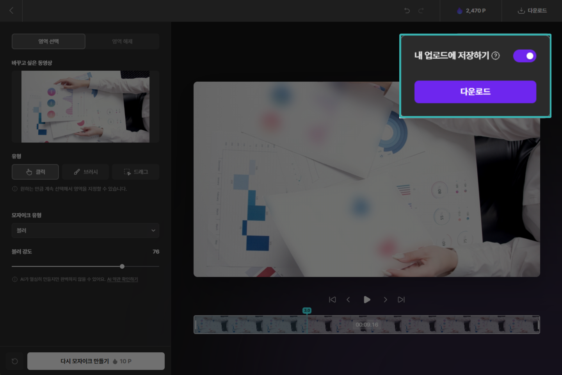Click the 3.0 timeline playhead marker
The width and height of the screenshot is (562, 375).
307,311
